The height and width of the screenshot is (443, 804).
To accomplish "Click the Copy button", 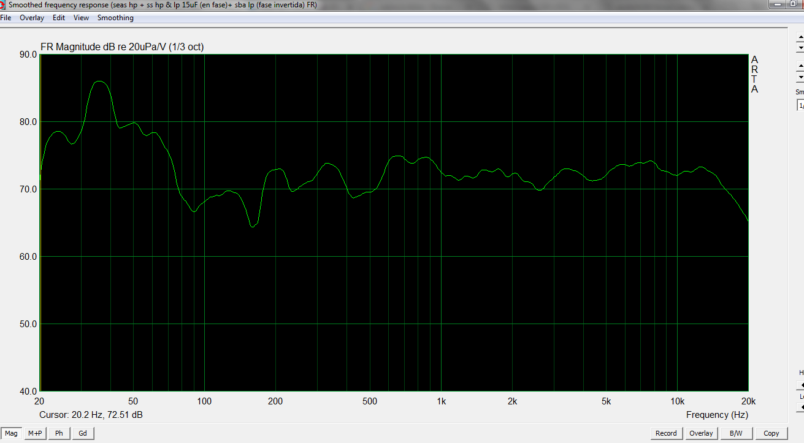I will pos(771,433).
